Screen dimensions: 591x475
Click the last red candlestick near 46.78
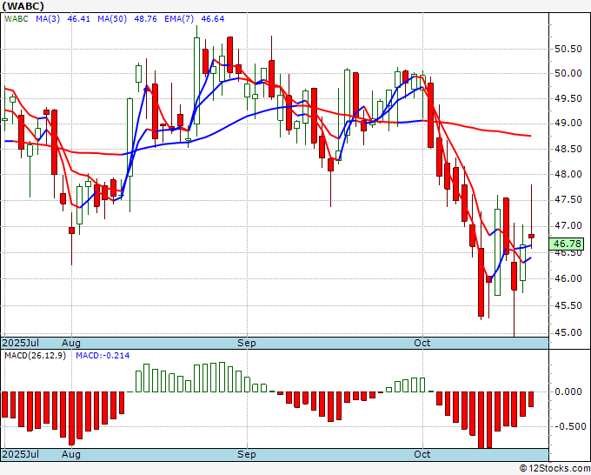531,236
